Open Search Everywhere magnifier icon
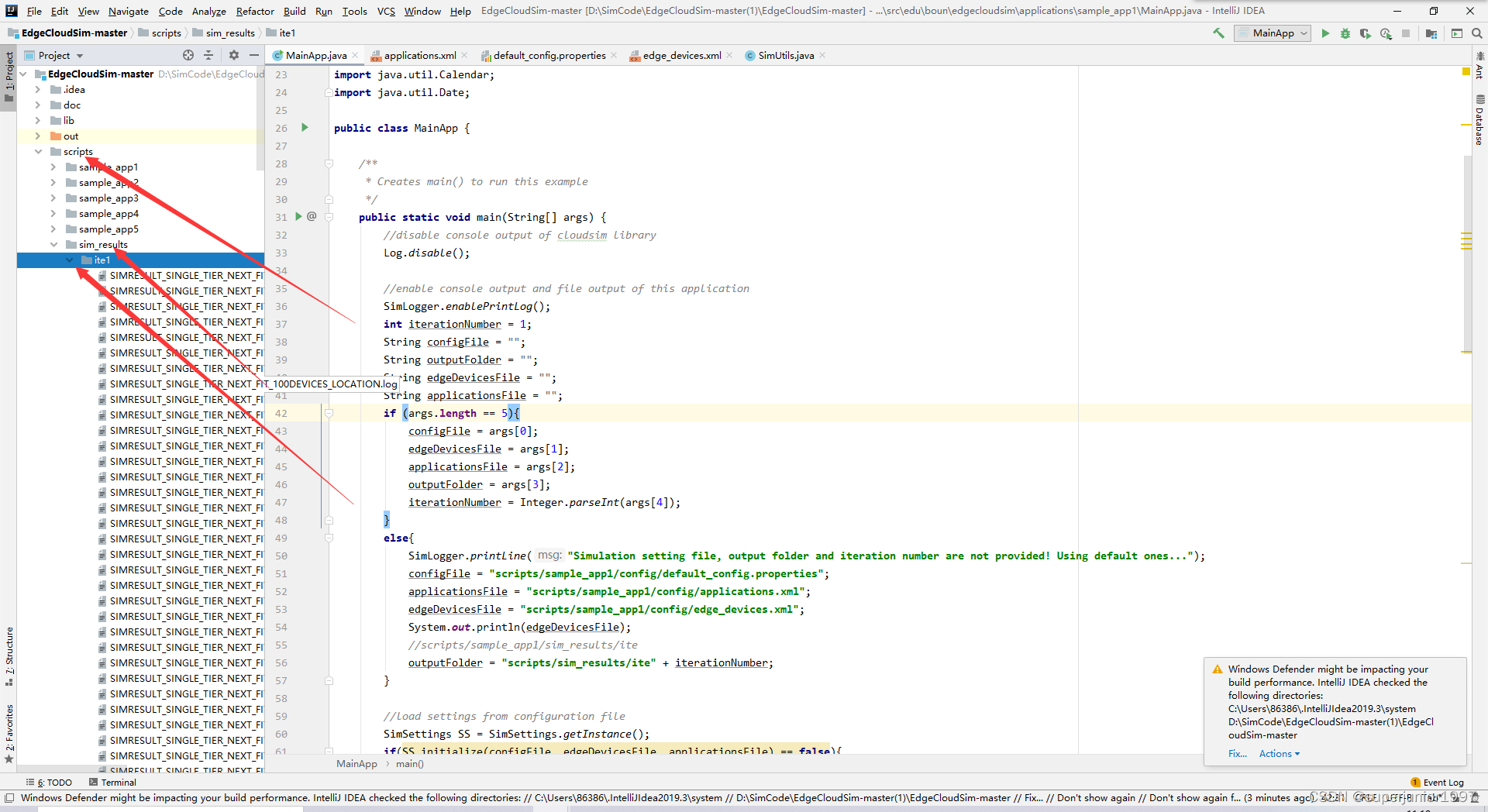The width and height of the screenshot is (1488, 812). (1477, 33)
